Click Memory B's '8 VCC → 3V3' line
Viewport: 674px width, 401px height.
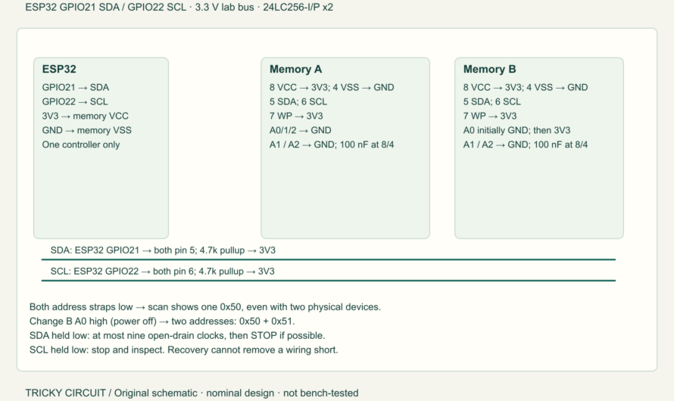[x=526, y=88]
